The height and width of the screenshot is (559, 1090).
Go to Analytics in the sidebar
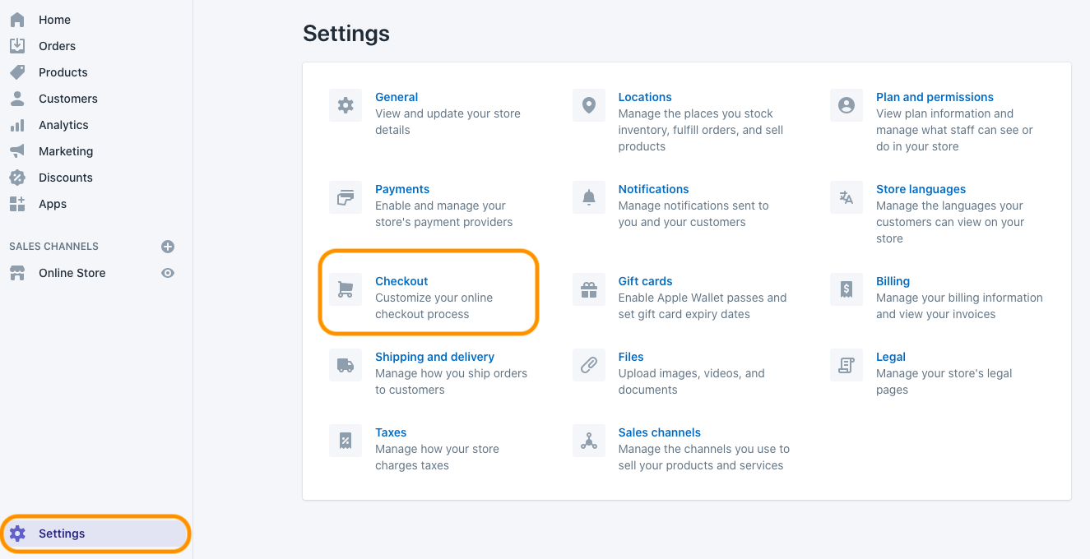pyautogui.click(x=63, y=125)
